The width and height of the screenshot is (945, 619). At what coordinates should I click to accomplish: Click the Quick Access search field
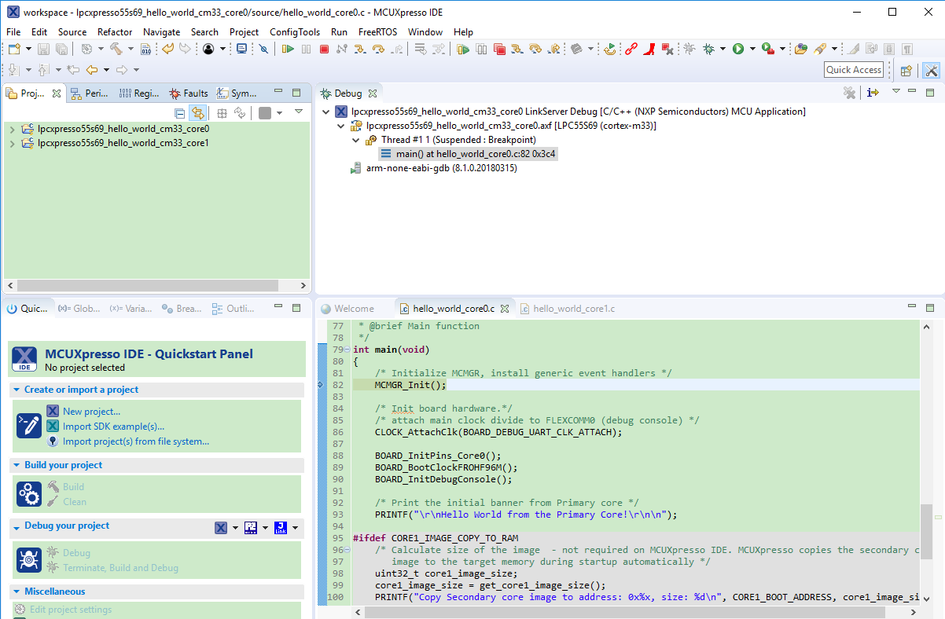click(x=854, y=70)
